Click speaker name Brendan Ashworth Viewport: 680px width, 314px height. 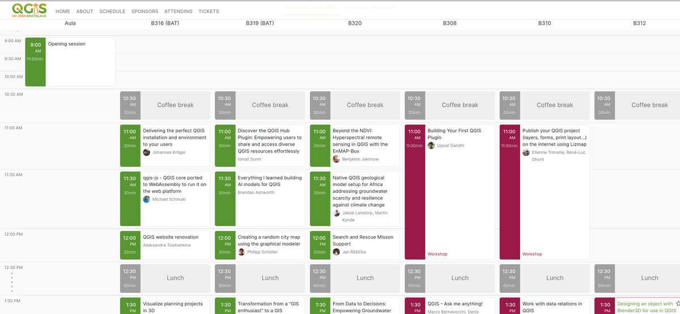(x=256, y=193)
